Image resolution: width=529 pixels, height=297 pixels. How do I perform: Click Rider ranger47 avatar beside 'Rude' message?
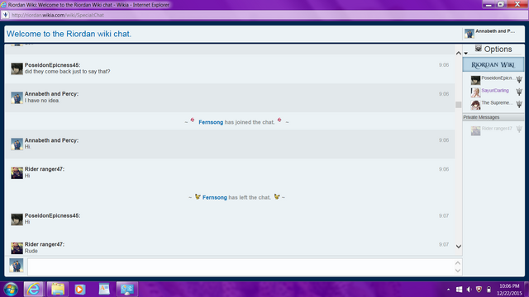17,248
